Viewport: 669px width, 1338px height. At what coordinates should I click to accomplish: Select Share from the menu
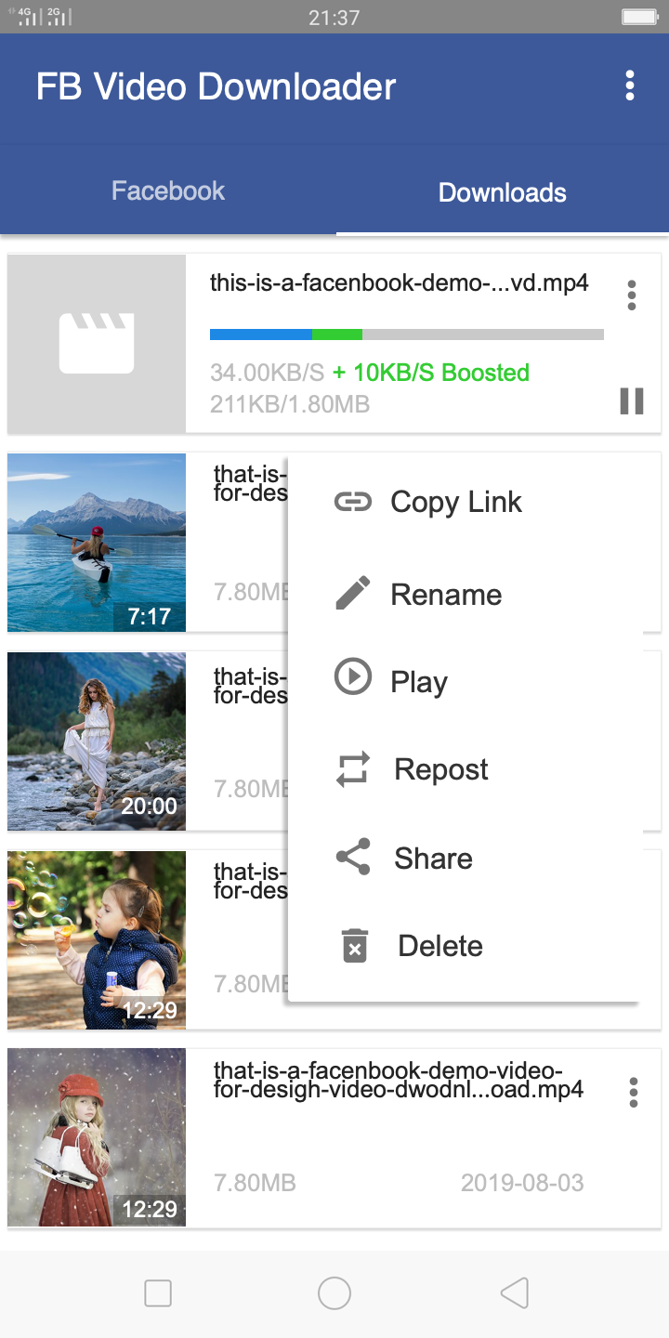[433, 859]
